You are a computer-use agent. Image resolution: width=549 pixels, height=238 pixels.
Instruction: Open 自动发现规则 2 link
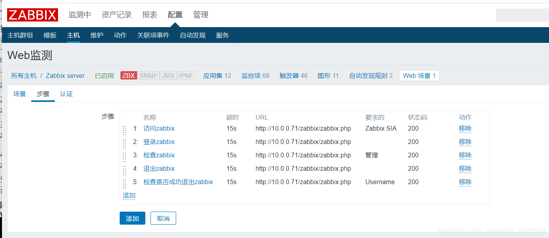(371, 76)
